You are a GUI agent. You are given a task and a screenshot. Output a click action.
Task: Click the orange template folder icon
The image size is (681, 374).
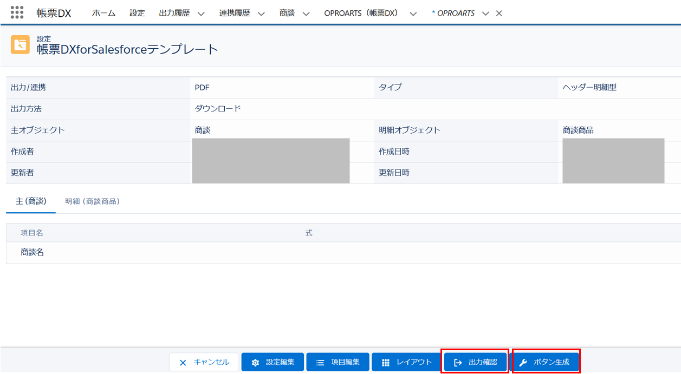(x=20, y=45)
